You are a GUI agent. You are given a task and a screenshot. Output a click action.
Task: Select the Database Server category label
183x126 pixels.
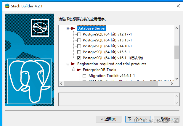pyautogui.click(x=91, y=28)
